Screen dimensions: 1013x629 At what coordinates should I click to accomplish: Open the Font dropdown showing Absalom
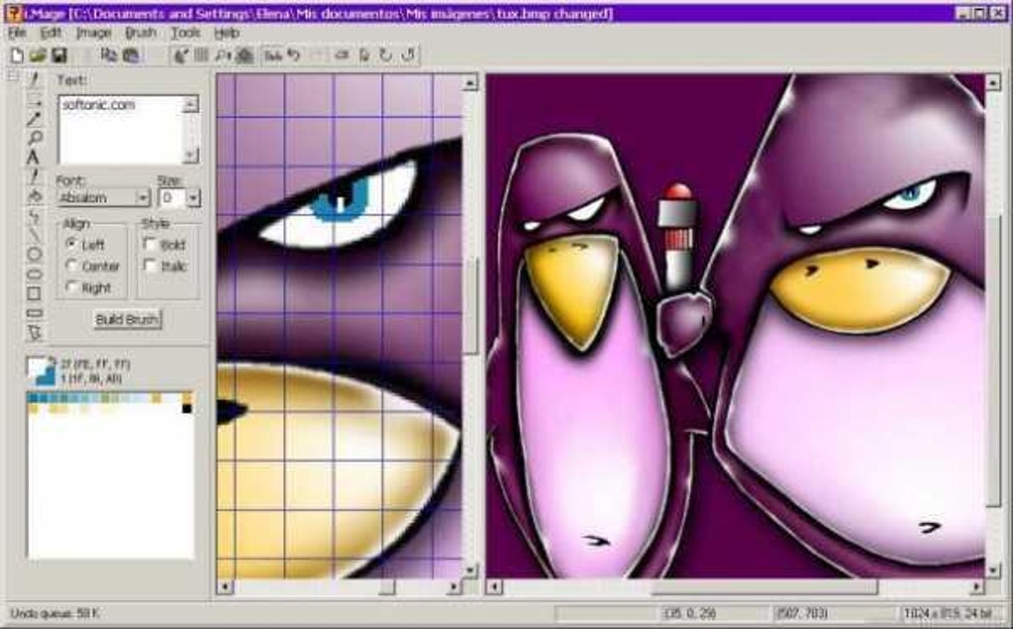click(103, 197)
